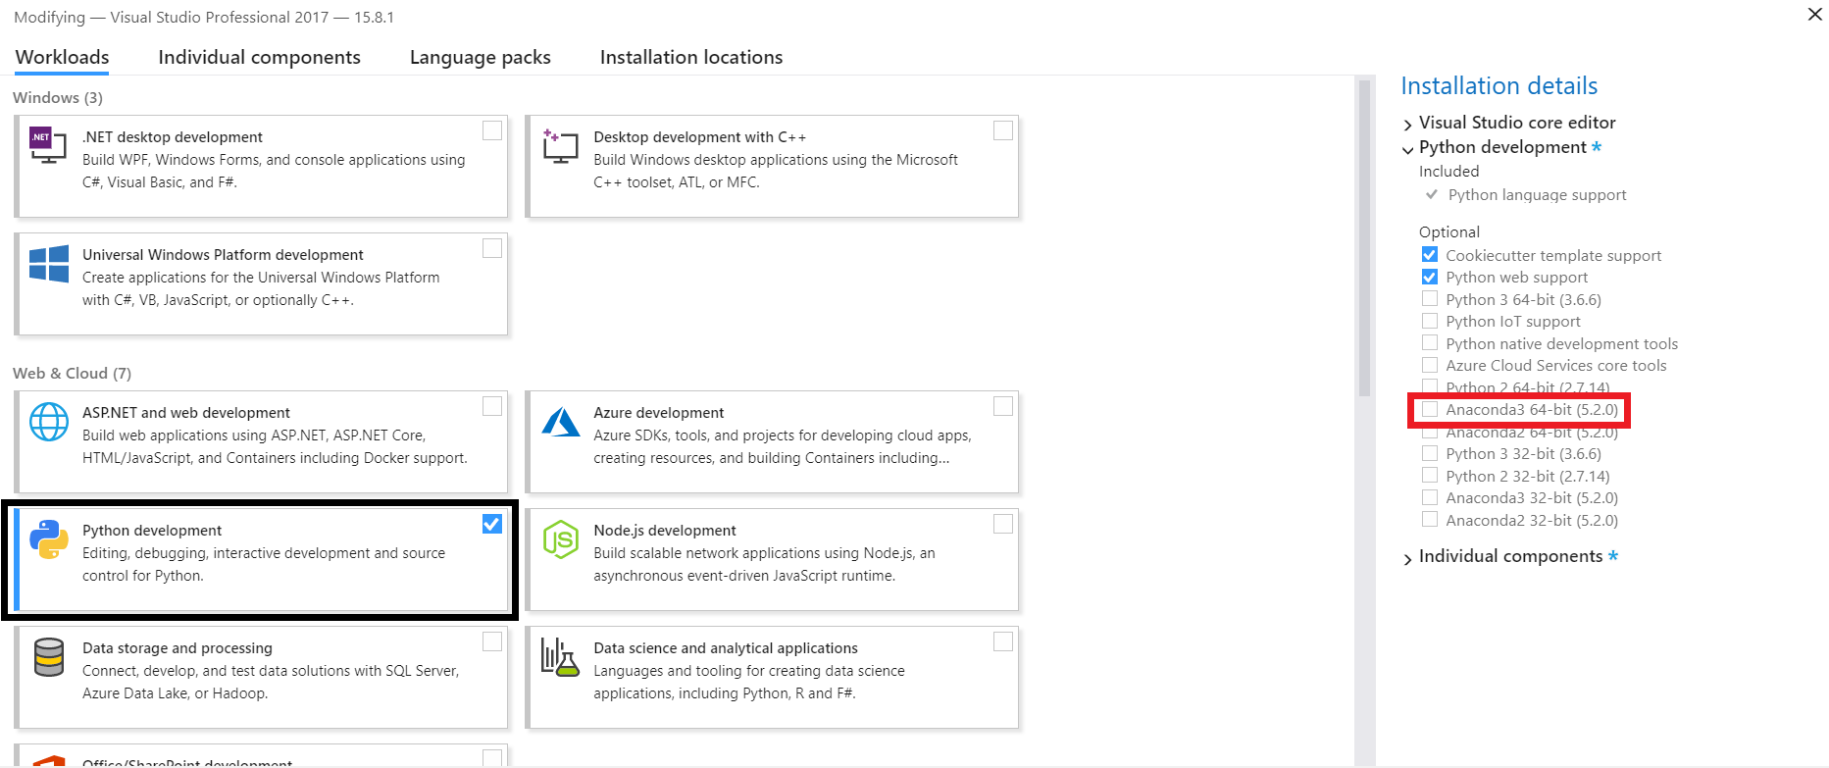The width and height of the screenshot is (1829, 768).
Task: Click the .NET desktop development icon
Action: coord(47,145)
